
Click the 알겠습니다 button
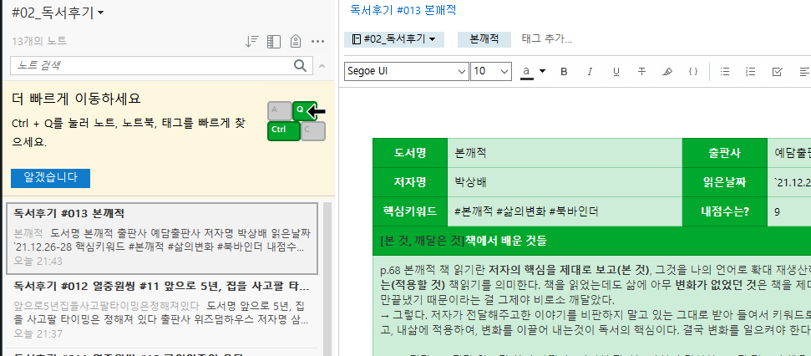tap(51, 178)
